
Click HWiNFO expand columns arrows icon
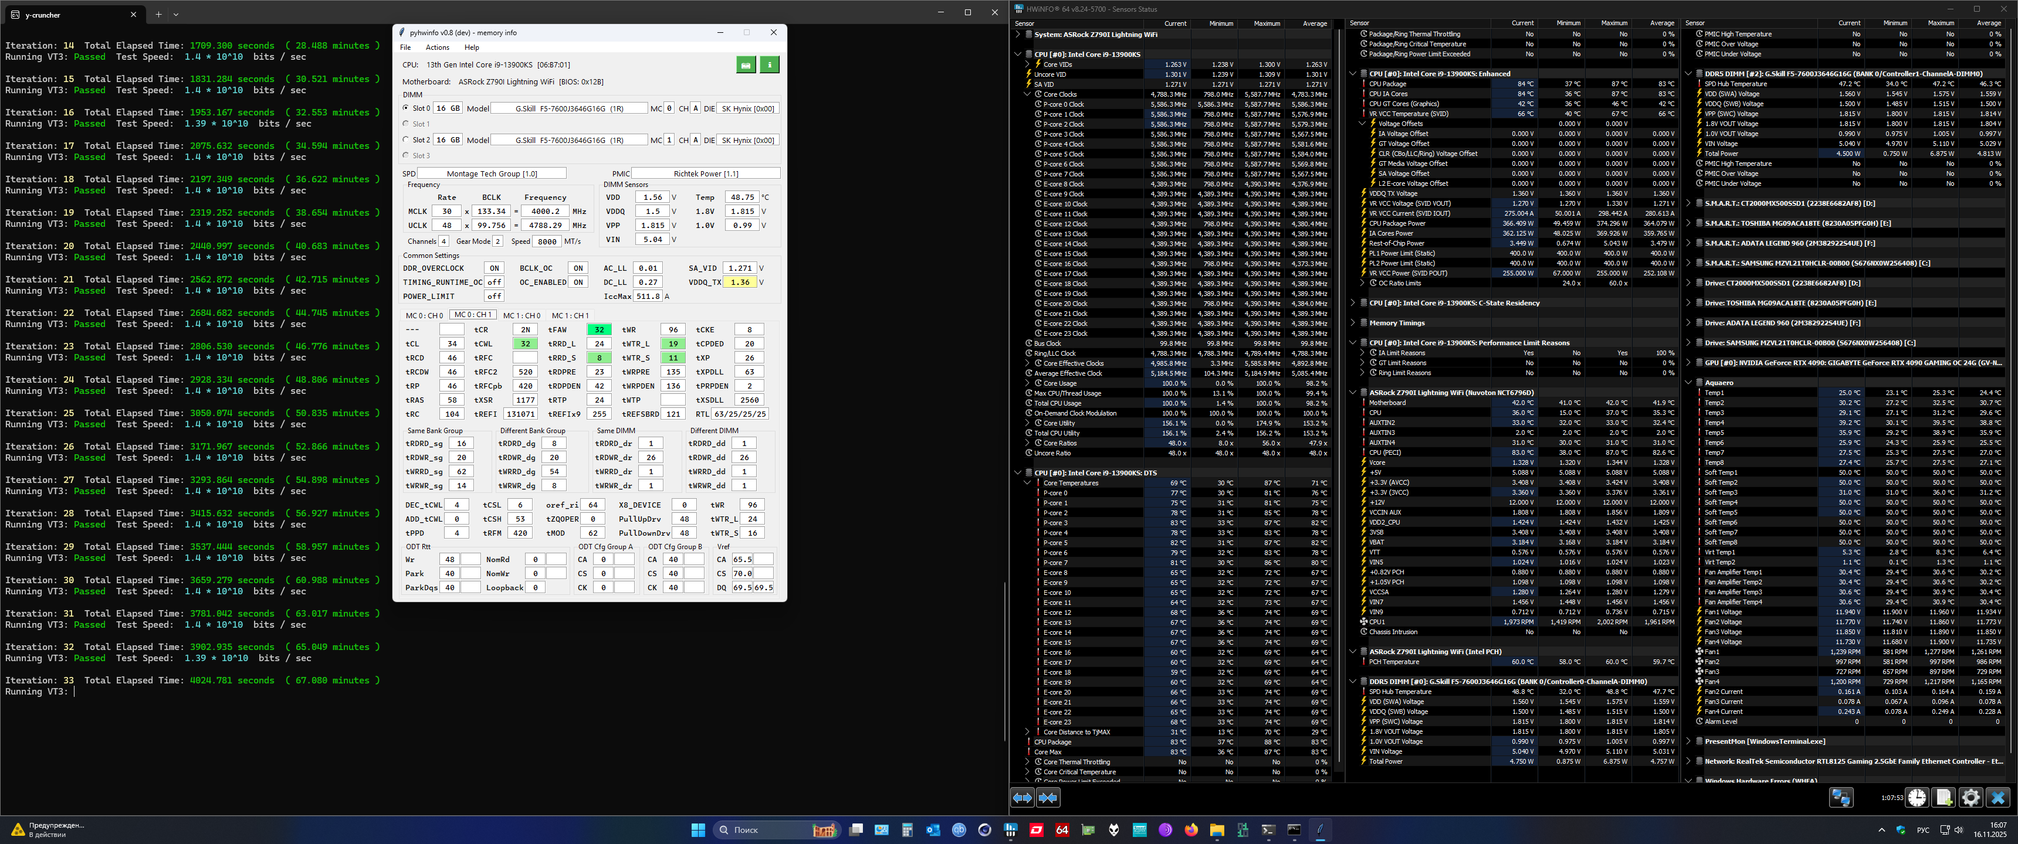(1022, 798)
